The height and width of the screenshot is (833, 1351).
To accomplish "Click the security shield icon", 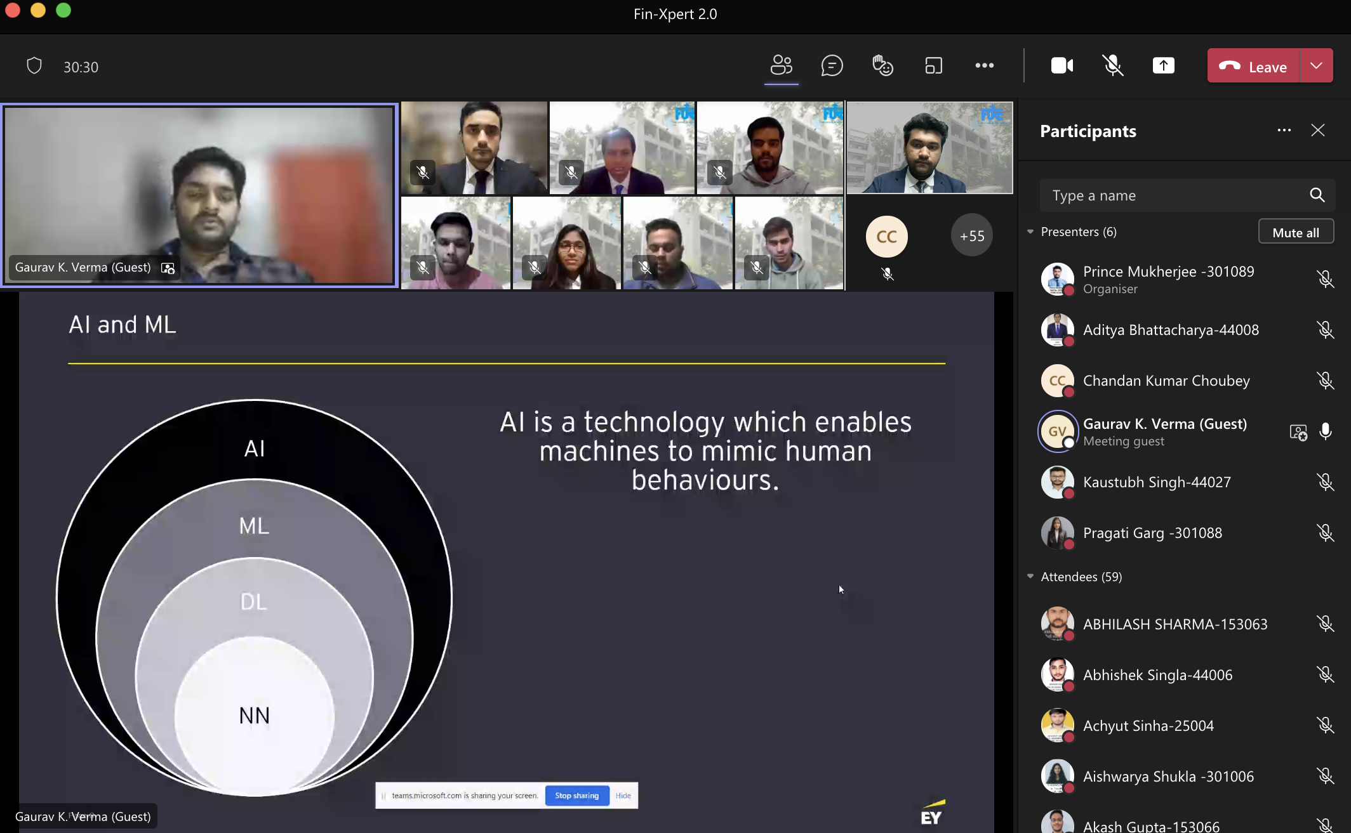I will (x=34, y=66).
